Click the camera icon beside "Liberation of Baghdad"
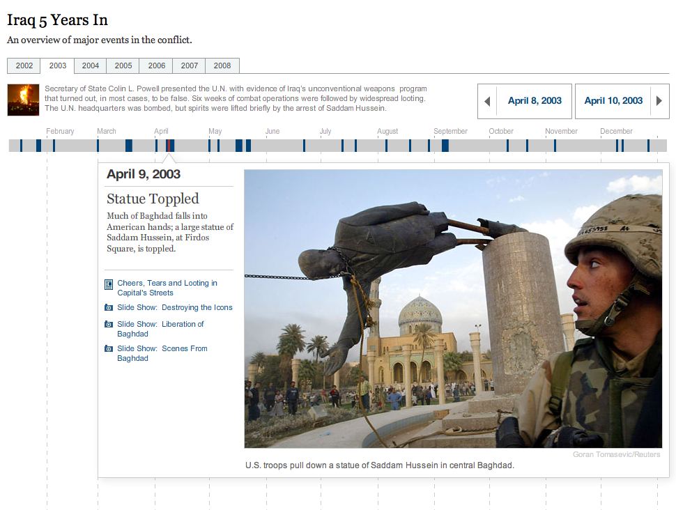Image resolution: width=676 pixels, height=510 pixels. 108,324
